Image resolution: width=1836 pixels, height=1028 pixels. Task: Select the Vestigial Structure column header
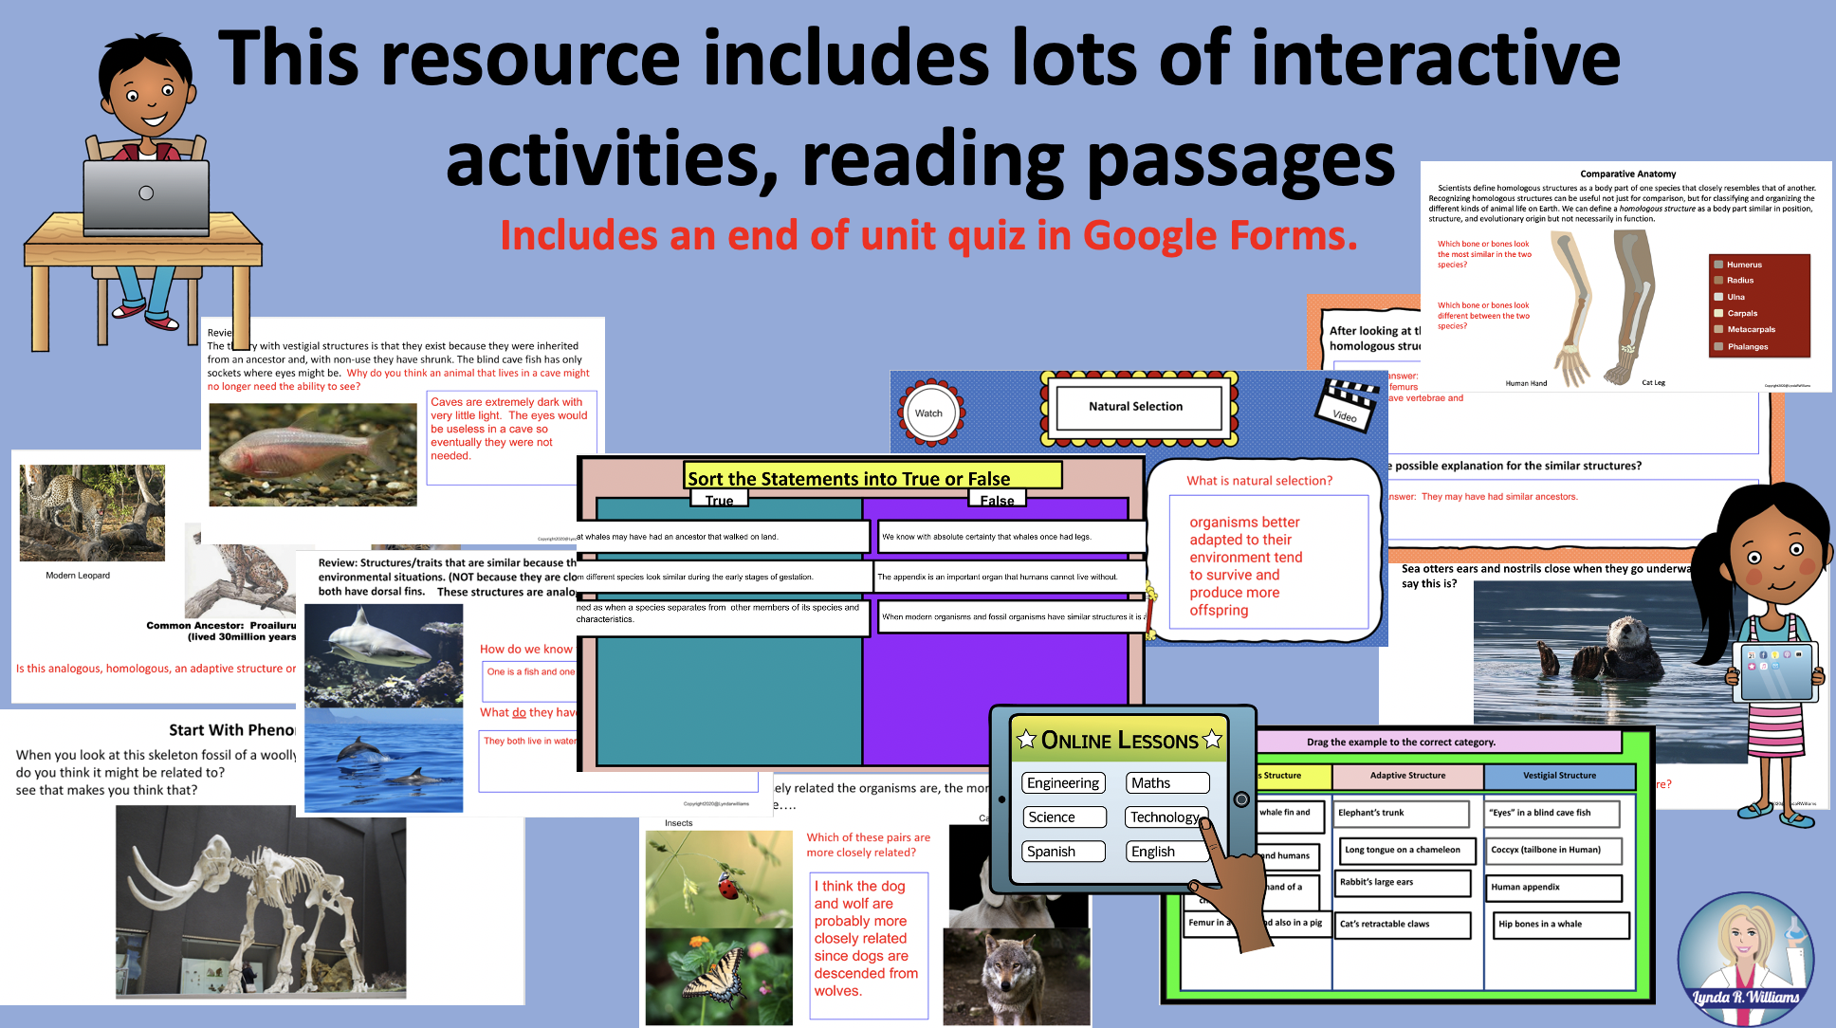pyautogui.click(x=1559, y=776)
